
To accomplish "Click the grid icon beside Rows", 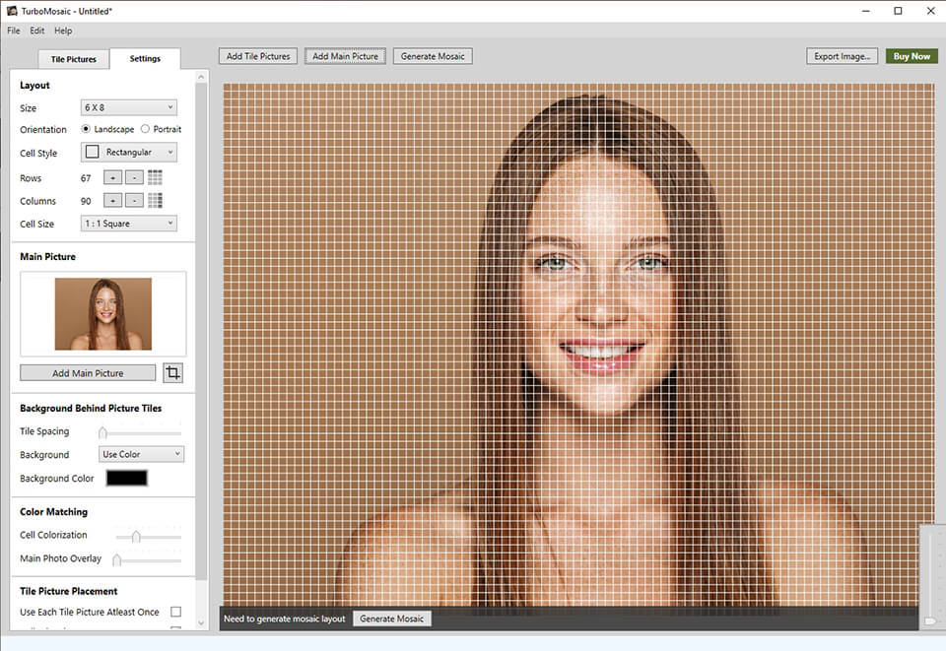I will [155, 178].
